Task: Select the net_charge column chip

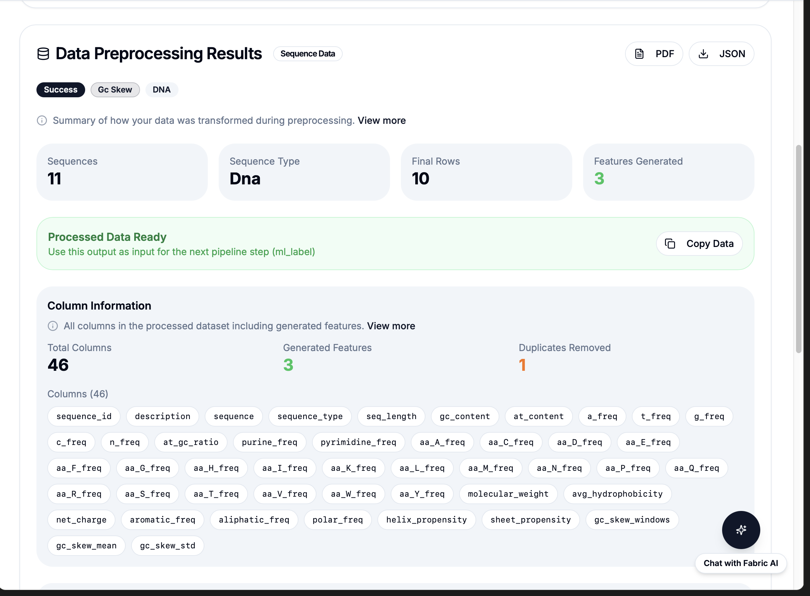Action: click(x=81, y=520)
